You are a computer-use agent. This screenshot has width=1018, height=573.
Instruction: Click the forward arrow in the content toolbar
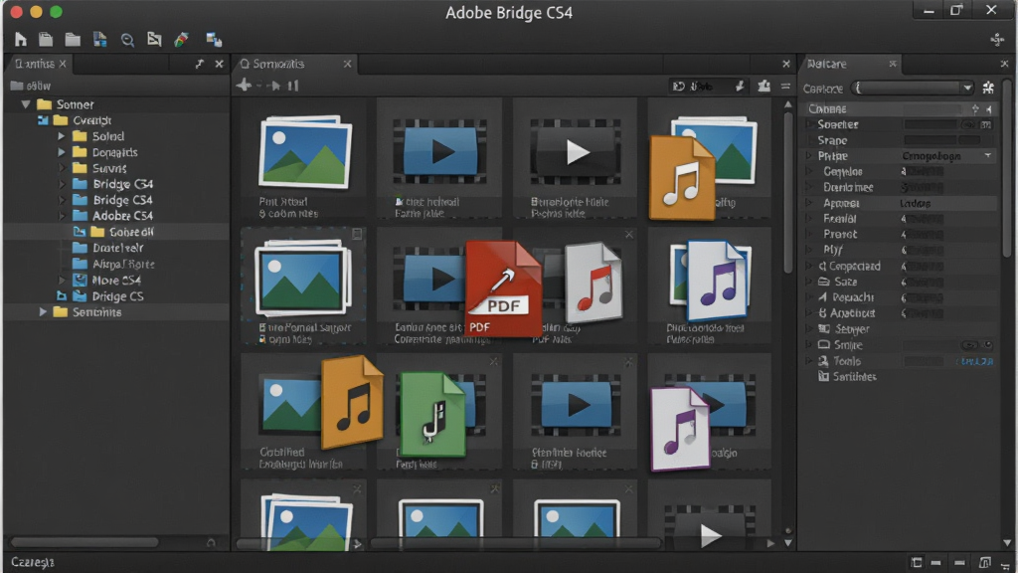(274, 86)
